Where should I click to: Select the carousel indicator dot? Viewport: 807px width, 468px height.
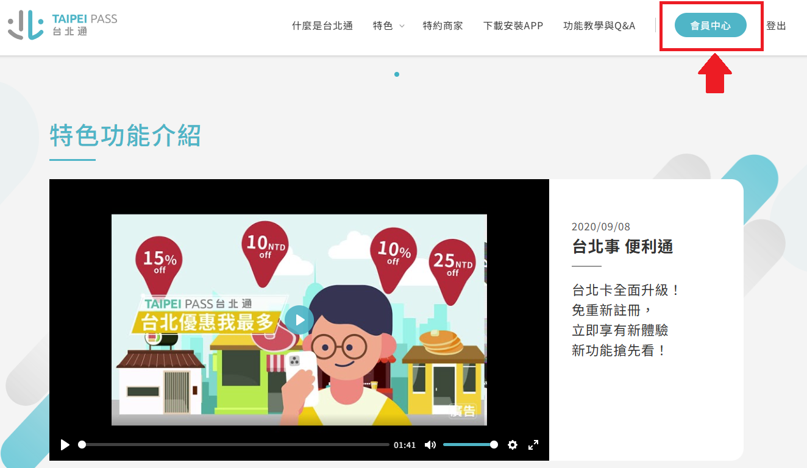[x=397, y=74]
